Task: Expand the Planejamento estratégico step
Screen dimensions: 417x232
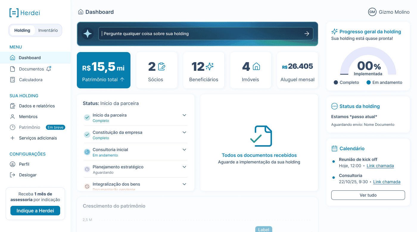Action: click(x=184, y=167)
